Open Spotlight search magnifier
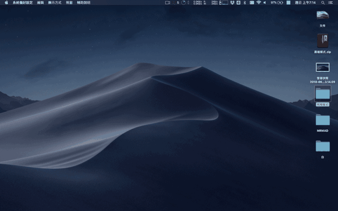Screen dimensions: 338x211 click(x=323, y=3)
